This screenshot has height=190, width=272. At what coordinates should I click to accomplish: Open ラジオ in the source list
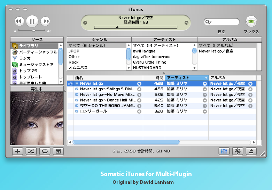tap(34, 58)
